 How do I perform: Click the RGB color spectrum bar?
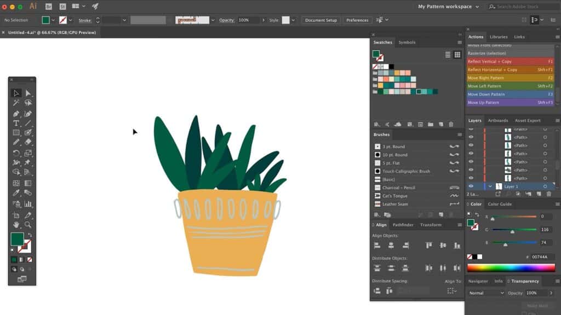tap(511, 267)
